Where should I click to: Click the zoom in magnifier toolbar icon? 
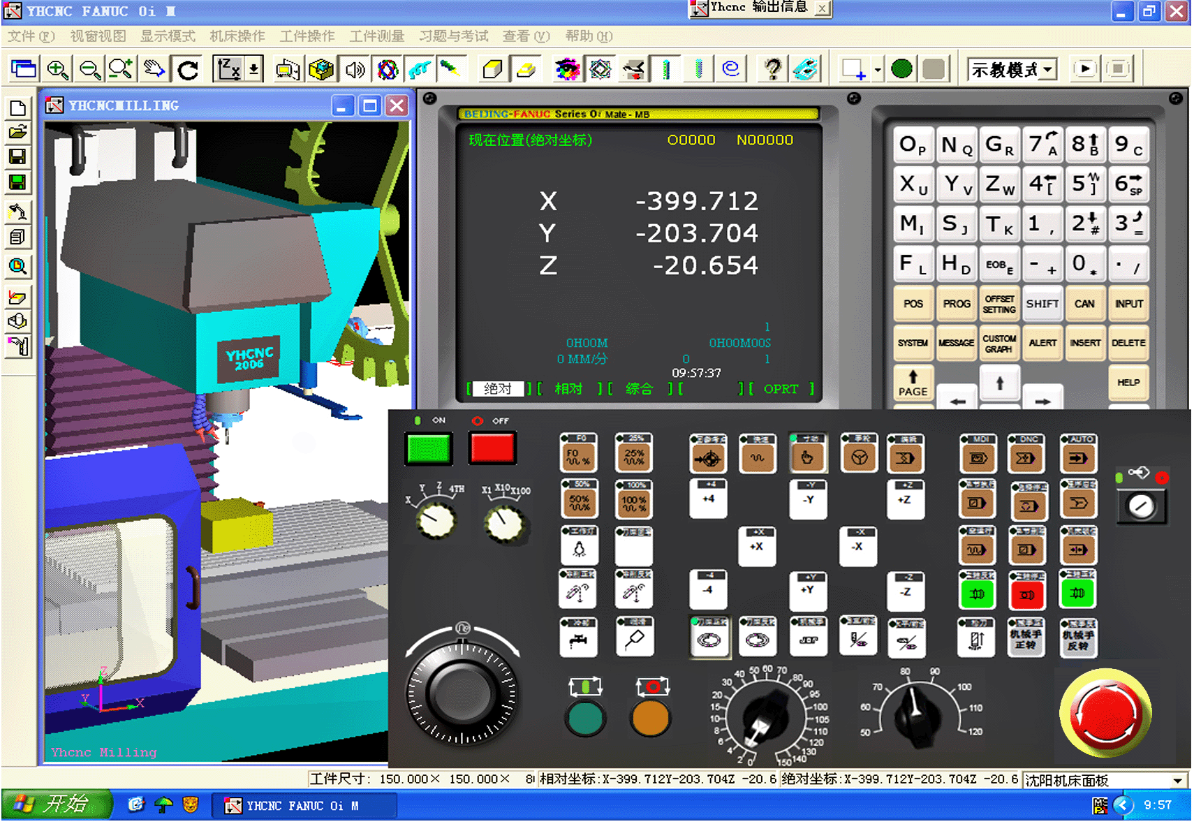tap(57, 69)
